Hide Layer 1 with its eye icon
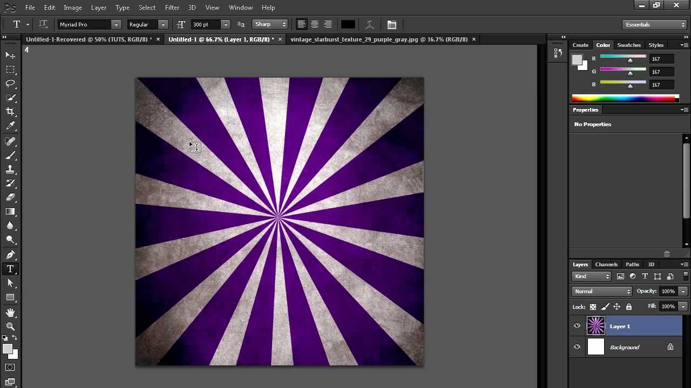Screen dimensions: 691x388 click(x=577, y=326)
